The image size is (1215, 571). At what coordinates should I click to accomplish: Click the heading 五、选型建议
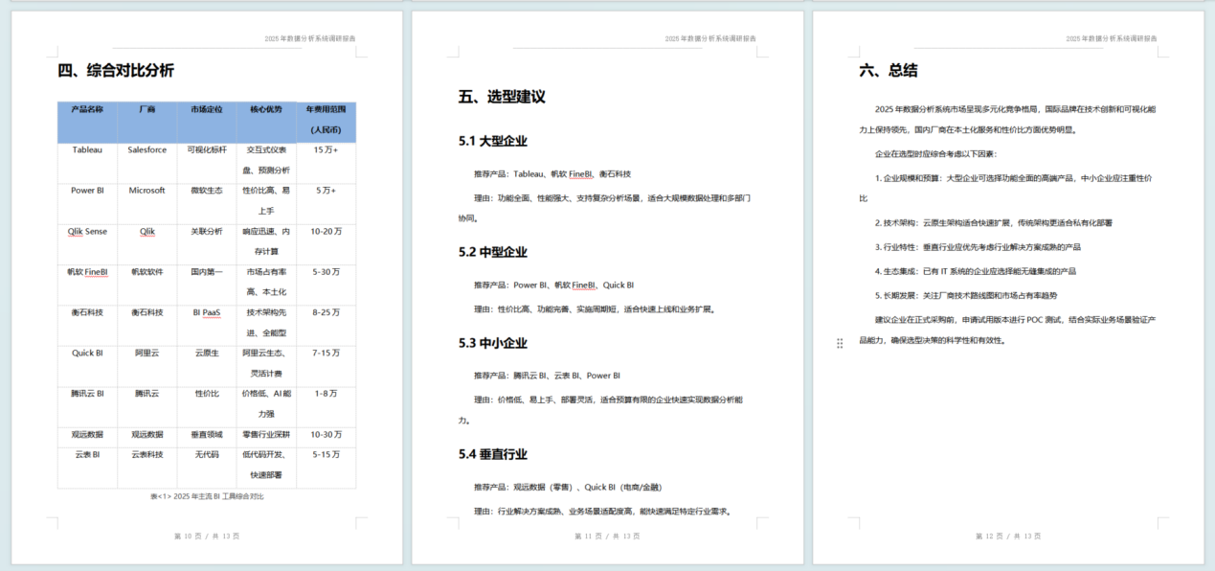[502, 98]
